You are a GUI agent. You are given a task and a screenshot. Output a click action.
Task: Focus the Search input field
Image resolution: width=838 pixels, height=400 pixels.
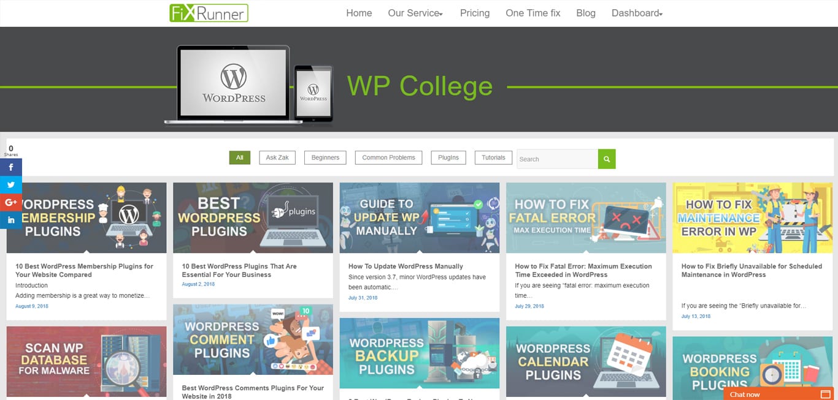point(558,159)
